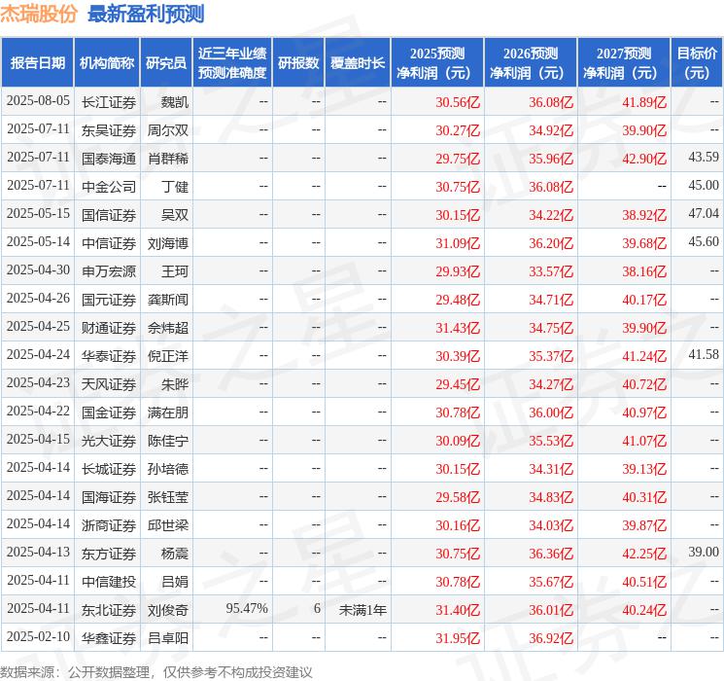
Task: Click the date 2025-02-10
Action: pyautogui.click(x=38, y=636)
